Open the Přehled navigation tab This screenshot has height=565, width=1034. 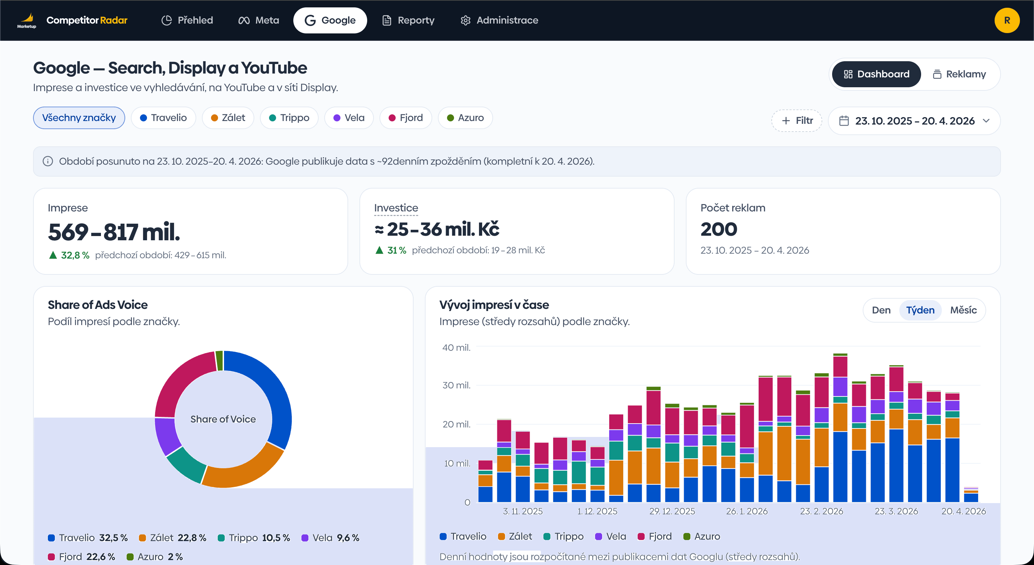pos(187,20)
